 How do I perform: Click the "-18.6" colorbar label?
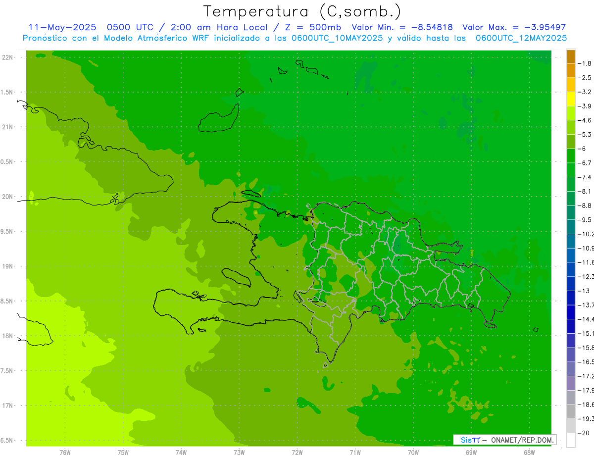(586, 405)
